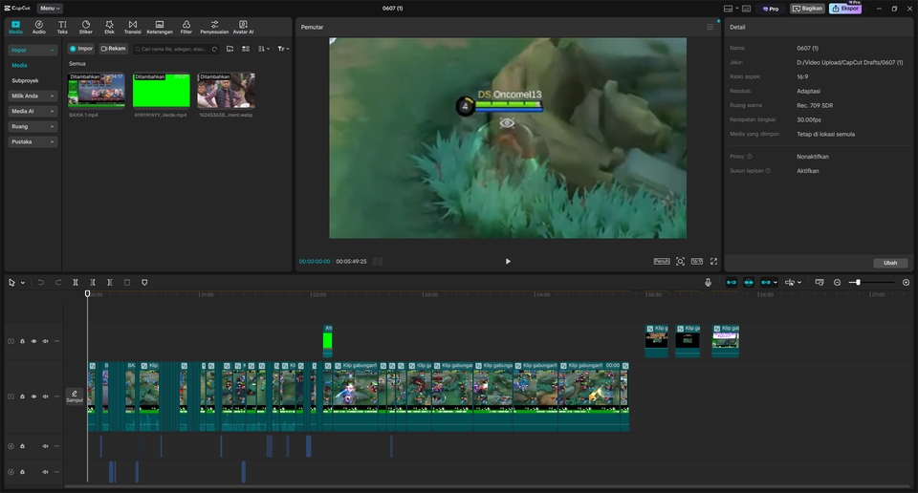Split the clip at the playhead

(76, 283)
